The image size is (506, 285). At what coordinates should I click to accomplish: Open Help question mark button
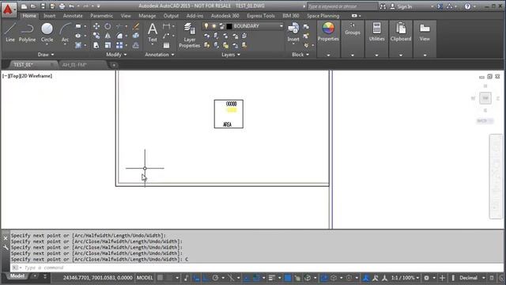click(467, 6)
